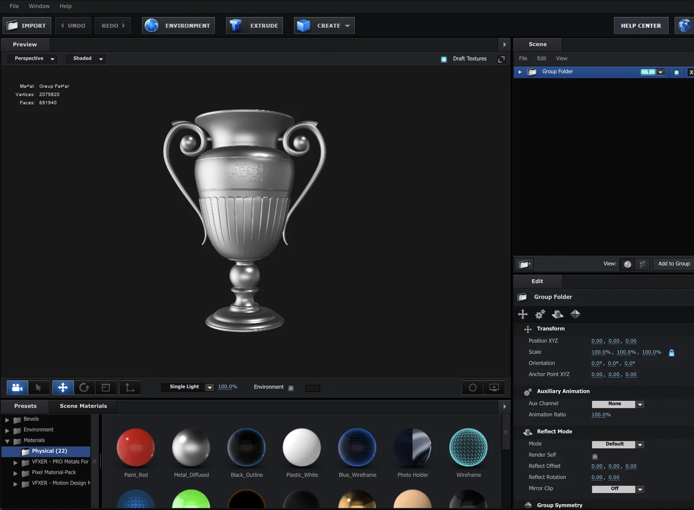This screenshot has width=694, height=510.
Task: Click the new group folder icon
Action: click(524, 264)
